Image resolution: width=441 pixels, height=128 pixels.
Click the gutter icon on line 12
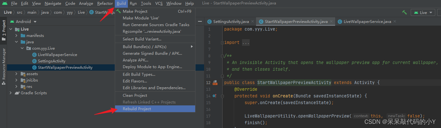click(215, 82)
